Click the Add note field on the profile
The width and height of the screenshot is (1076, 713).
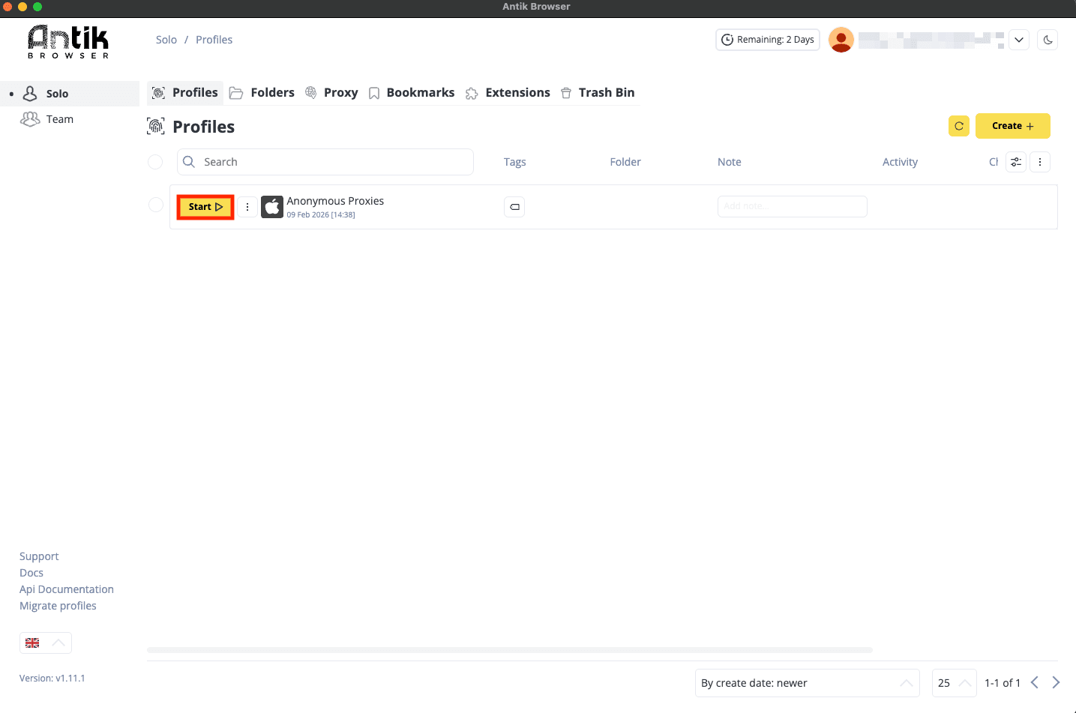pyautogui.click(x=792, y=206)
